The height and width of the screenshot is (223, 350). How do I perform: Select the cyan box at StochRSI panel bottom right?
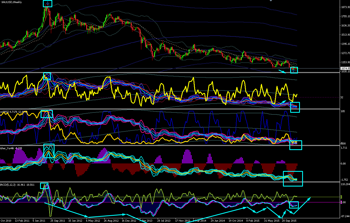pyautogui.click(x=296, y=145)
